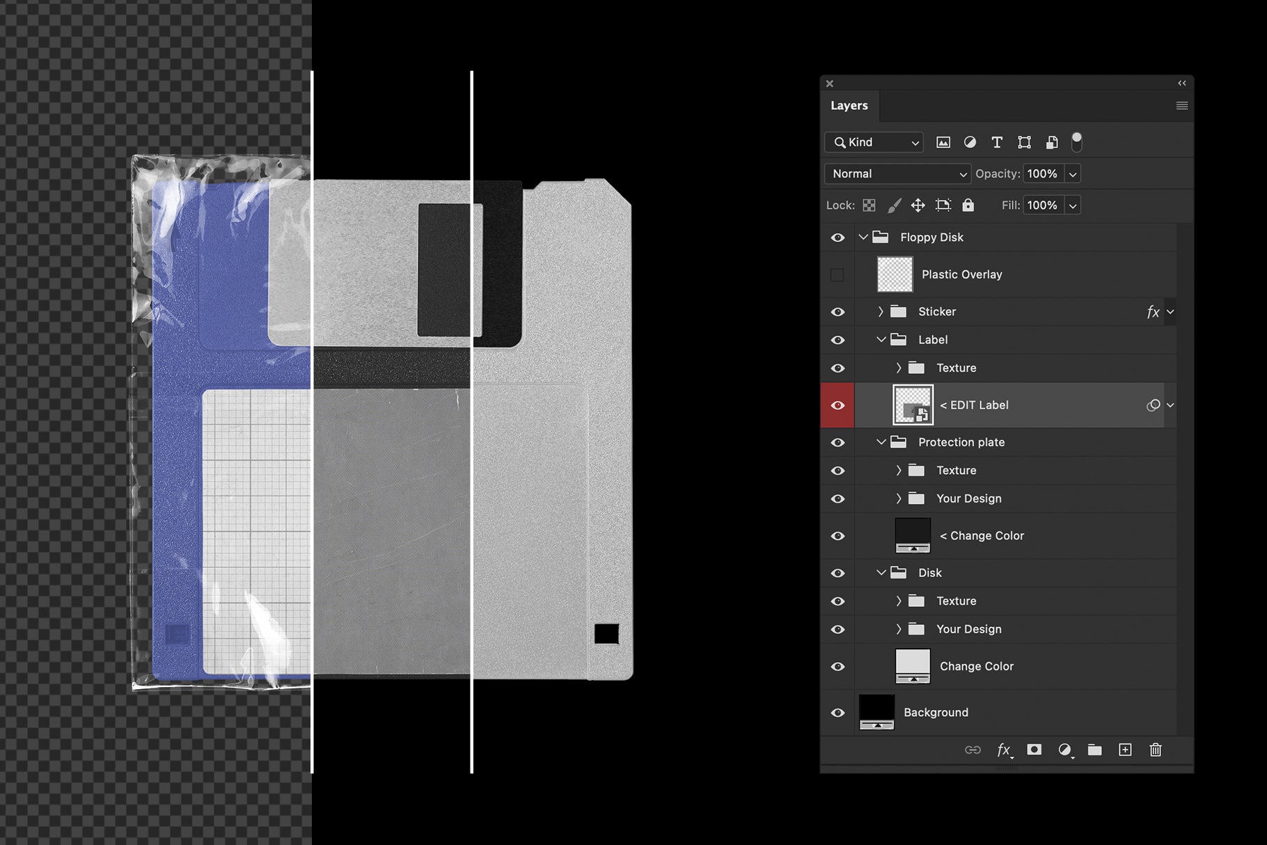Create a new adjustment layer

[x=1066, y=750]
